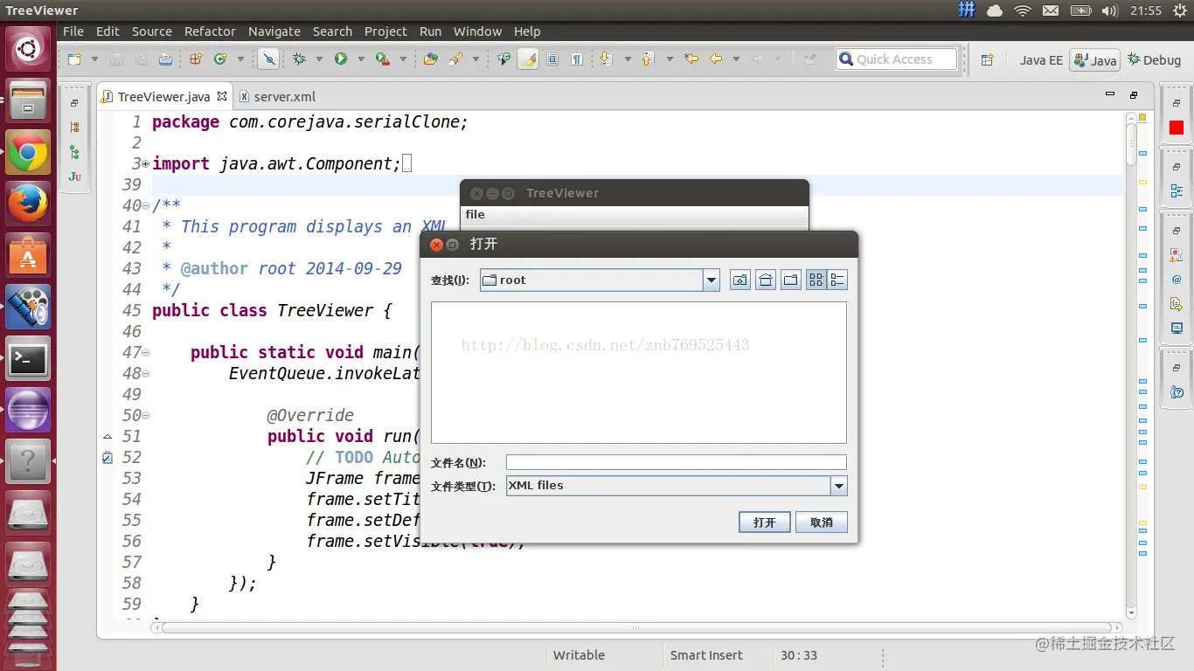Click the Print toolbar icon
1194x671 pixels.
pyautogui.click(x=165, y=59)
